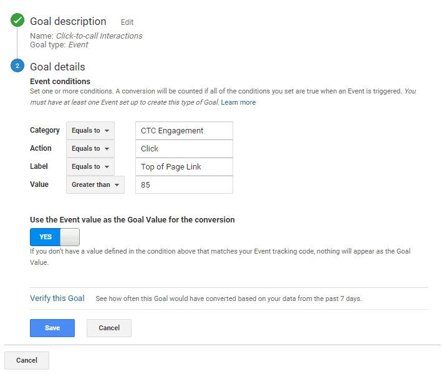Select the Top of Page Link label field
The width and height of the screenshot is (442, 377).
pos(184,166)
